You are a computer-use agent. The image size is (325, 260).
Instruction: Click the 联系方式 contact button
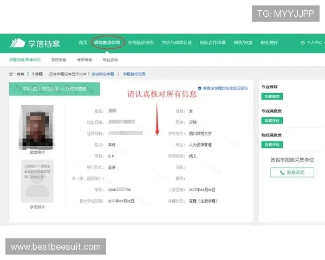[292, 172]
